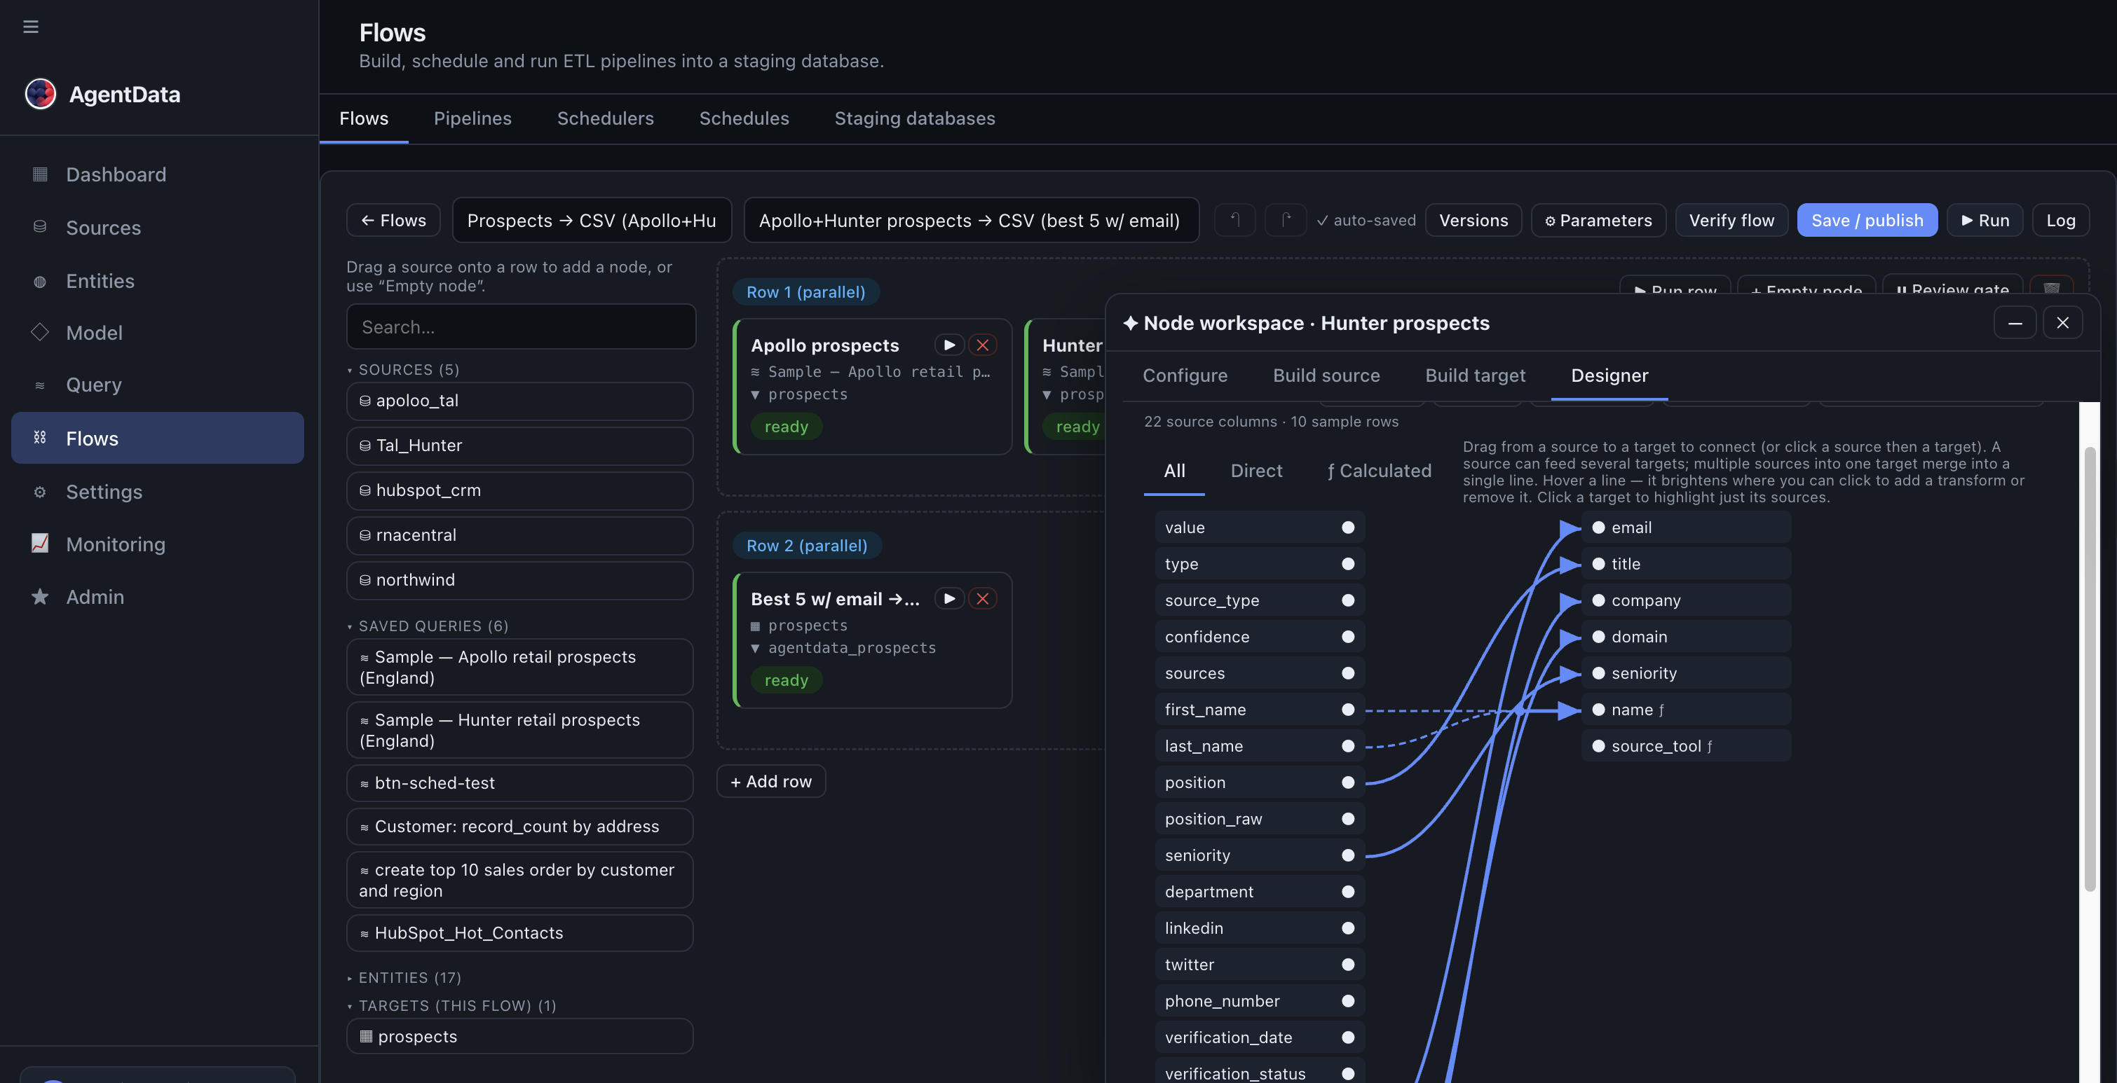
Task: Select the prospects target item
Action: pyautogui.click(x=519, y=1036)
